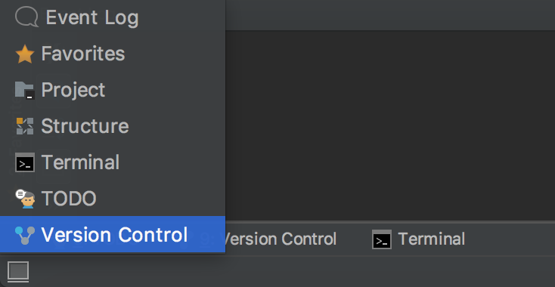Viewport: 555px width, 287px height.
Task: Select the highlighted Version Control menu item
Action: pos(113,235)
